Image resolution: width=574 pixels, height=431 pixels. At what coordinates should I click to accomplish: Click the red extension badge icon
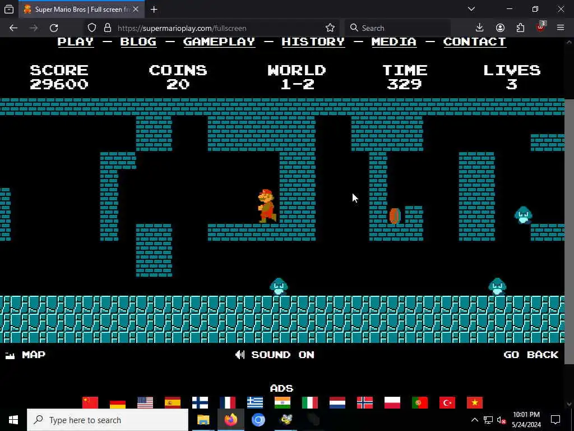click(x=540, y=27)
